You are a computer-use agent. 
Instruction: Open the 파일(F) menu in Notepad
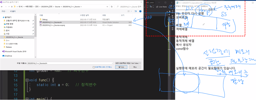[178, 6]
